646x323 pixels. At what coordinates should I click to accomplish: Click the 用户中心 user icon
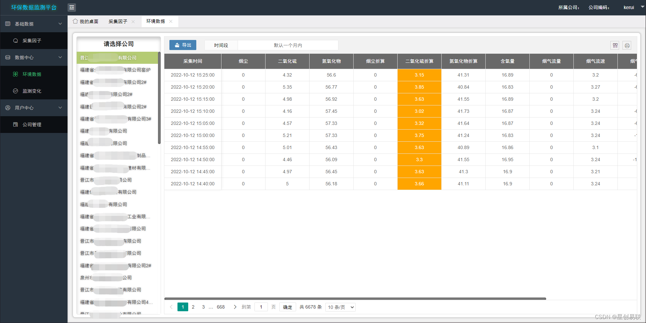pos(8,108)
